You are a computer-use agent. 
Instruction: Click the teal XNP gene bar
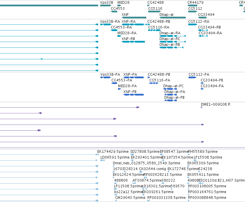(x=134, y=18)
